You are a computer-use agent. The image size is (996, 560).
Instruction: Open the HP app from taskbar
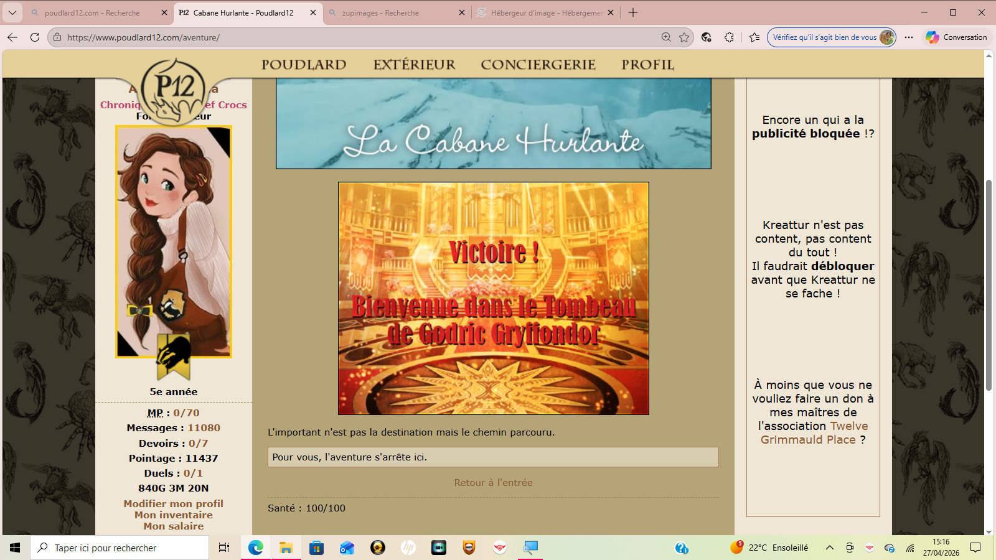pyautogui.click(x=408, y=548)
